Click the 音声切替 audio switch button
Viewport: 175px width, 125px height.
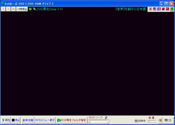pos(28,120)
